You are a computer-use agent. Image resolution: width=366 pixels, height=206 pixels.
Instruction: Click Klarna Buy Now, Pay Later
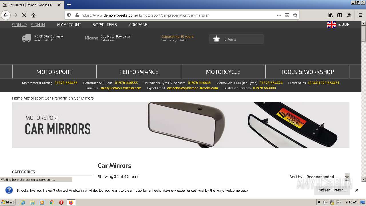click(x=108, y=38)
